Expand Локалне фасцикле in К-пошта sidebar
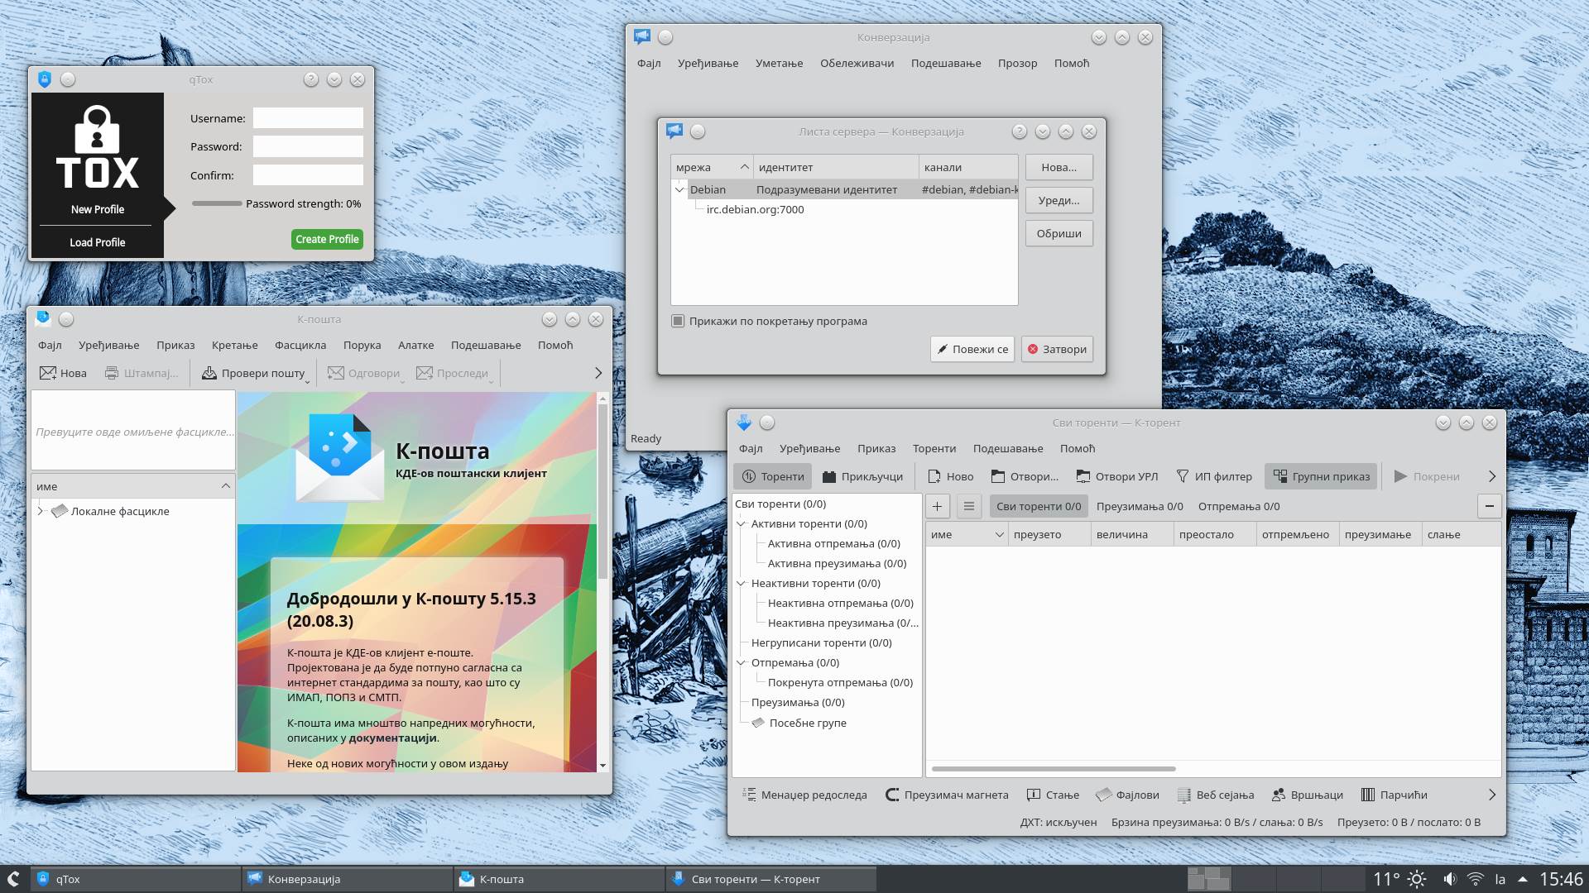1589x893 pixels. (x=40, y=511)
